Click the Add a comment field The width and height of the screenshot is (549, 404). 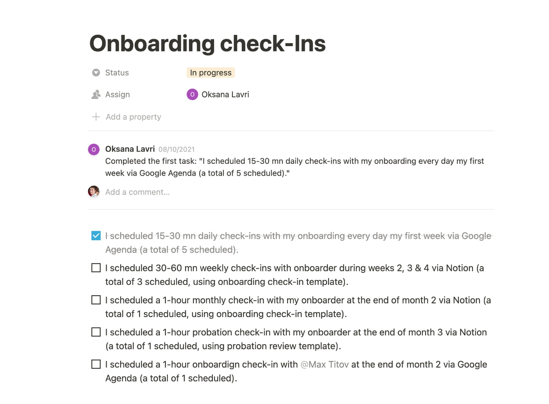(137, 191)
